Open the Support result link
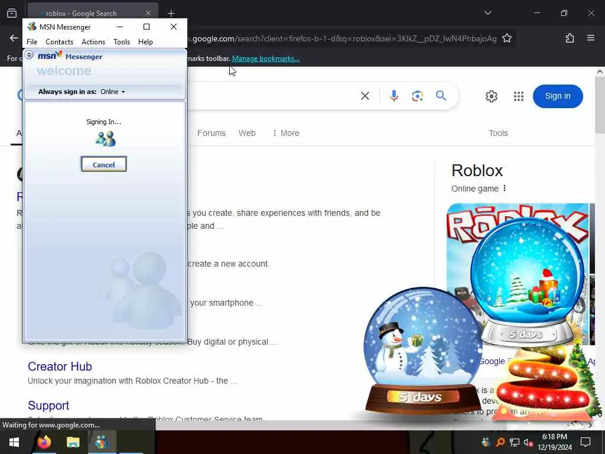Image resolution: width=605 pixels, height=454 pixels. [x=48, y=406]
